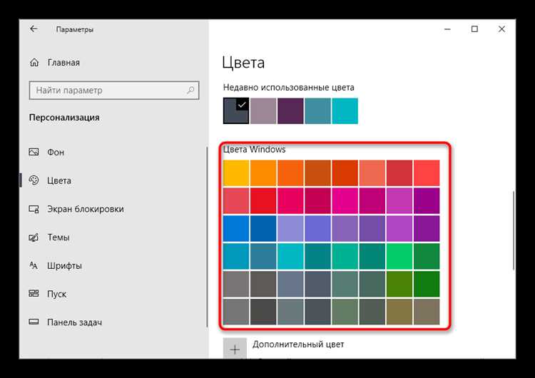The height and width of the screenshot is (378, 535).
Task: Open the Главная home icon
Action: (x=34, y=63)
